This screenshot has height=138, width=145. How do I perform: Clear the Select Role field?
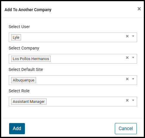pyautogui.click(x=127, y=100)
